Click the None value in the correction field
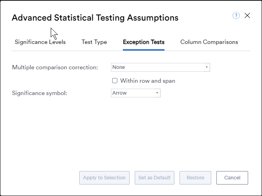The height and width of the screenshot is (196, 262). pos(119,67)
